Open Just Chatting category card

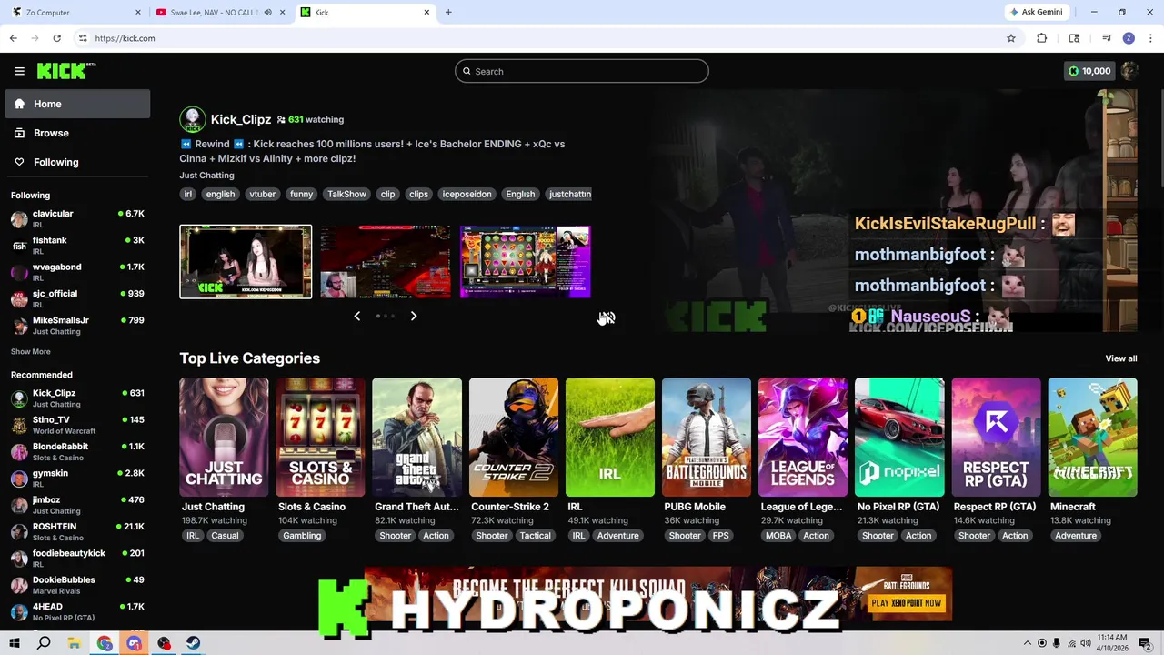(x=224, y=438)
